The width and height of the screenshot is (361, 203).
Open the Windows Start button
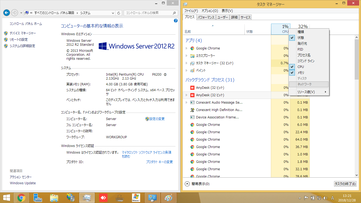6,198
